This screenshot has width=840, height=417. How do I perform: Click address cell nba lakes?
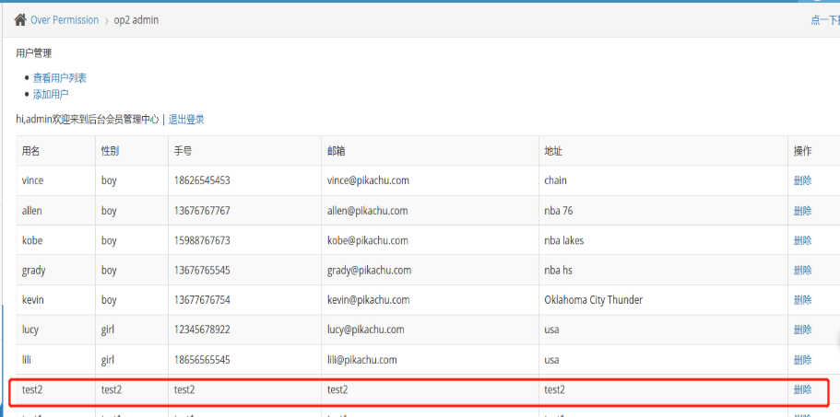(564, 240)
